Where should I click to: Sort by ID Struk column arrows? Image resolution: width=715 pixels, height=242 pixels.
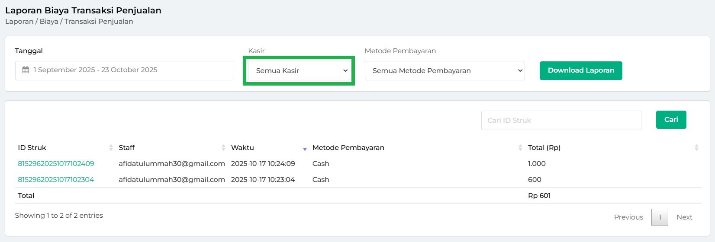(x=111, y=148)
